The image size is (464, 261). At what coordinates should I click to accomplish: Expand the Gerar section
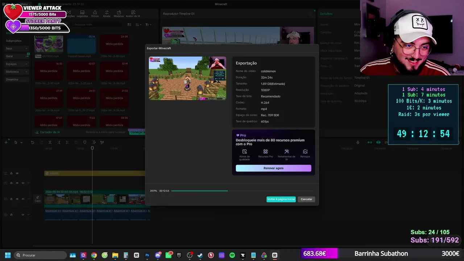click(16, 56)
